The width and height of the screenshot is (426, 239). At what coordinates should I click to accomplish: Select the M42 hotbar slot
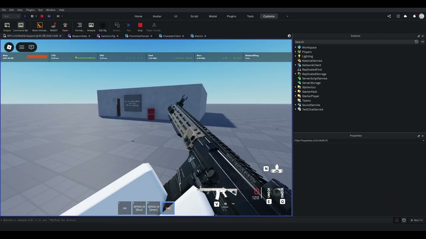click(x=168, y=208)
